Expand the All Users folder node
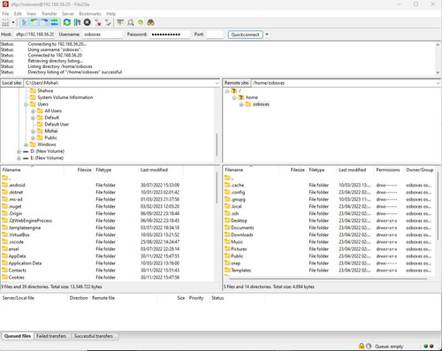 point(33,111)
